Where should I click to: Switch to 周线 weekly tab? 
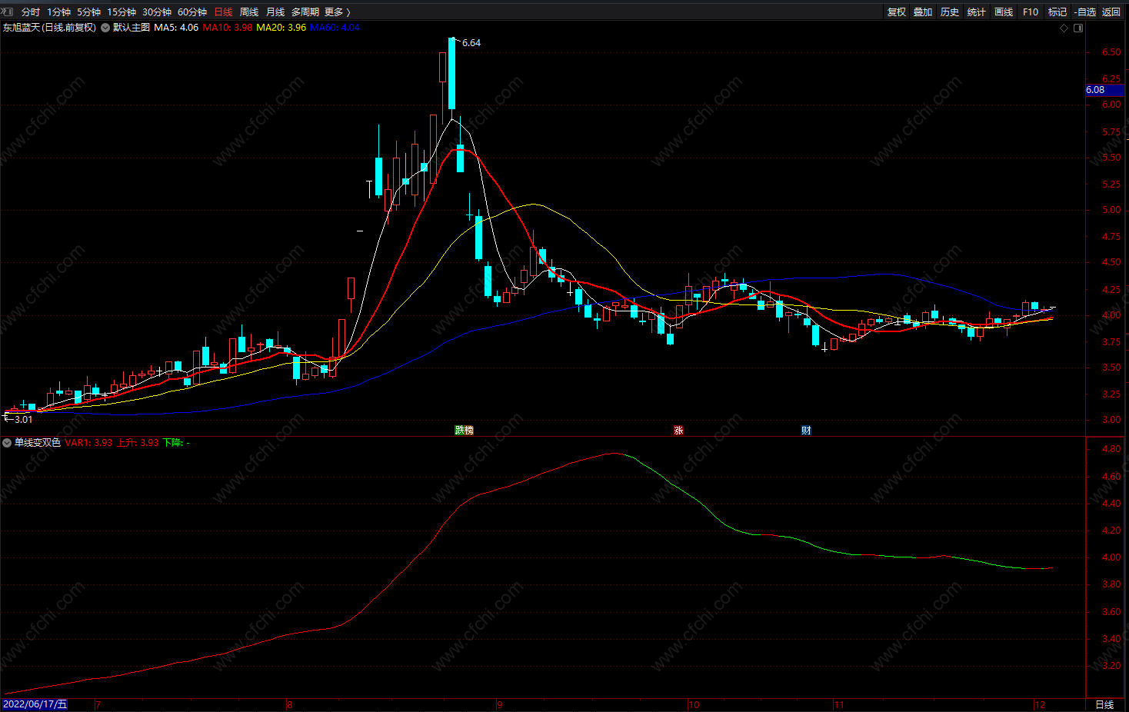pyautogui.click(x=249, y=12)
